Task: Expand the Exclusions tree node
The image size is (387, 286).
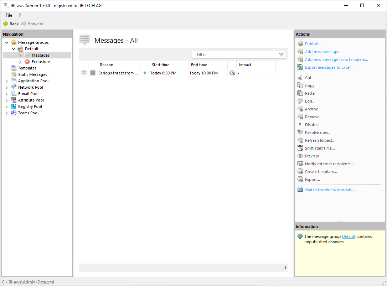Action: (20, 62)
